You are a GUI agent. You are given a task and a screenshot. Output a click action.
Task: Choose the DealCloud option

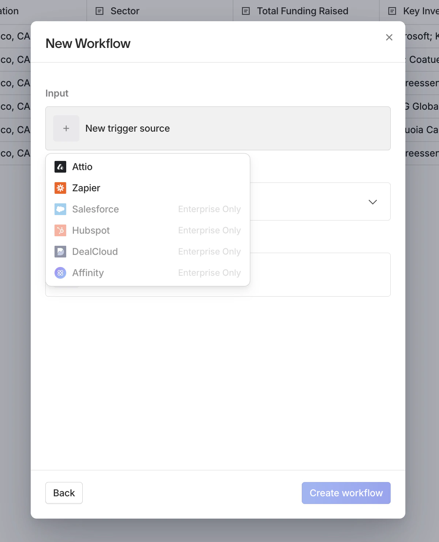tap(148, 252)
